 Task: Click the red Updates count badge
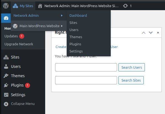(22, 36)
